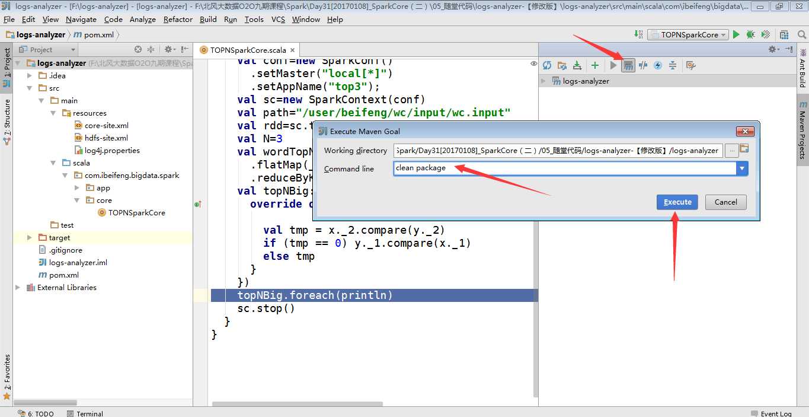
Task: Add a Maven project with plus icon
Action: tap(595, 65)
